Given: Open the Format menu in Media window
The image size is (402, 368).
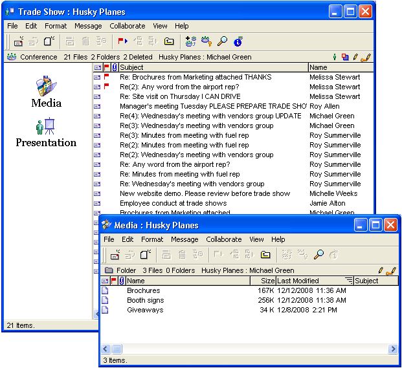Looking at the screenshot, I should coord(152,239).
